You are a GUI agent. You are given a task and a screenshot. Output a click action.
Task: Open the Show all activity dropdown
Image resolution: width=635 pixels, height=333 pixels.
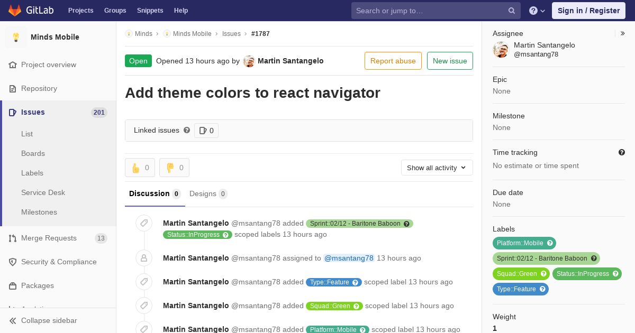(437, 168)
